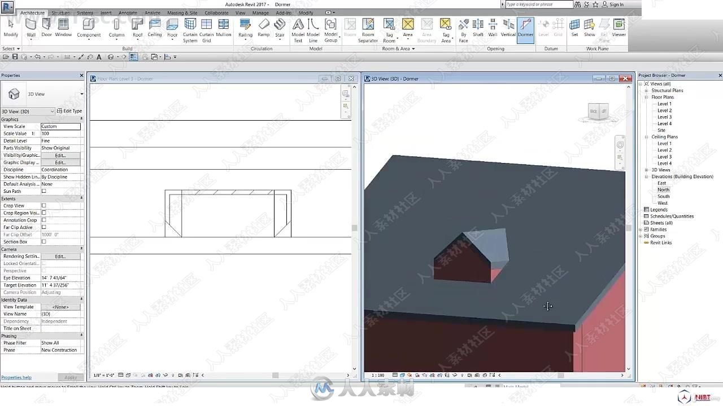
Task: Select the Model Group tool
Action: click(331, 31)
